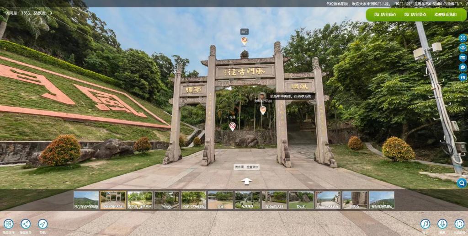
Task: Toggle voice narration with the microphone icon
Action: coord(442,224)
